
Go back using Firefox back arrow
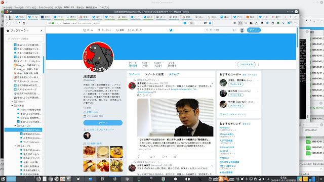click(x=8, y=23)
